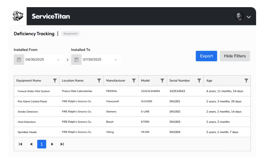260x157 pixels.
Task: Click serial number SN1001
Action: click(x=175, y=101)
